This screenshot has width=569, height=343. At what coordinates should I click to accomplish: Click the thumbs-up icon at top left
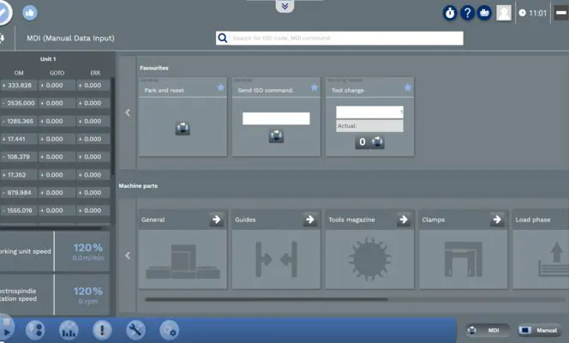[30, 13]
